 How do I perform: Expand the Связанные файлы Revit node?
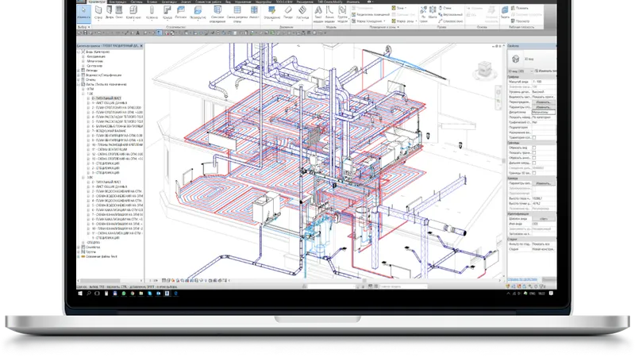tap(79, 256)
